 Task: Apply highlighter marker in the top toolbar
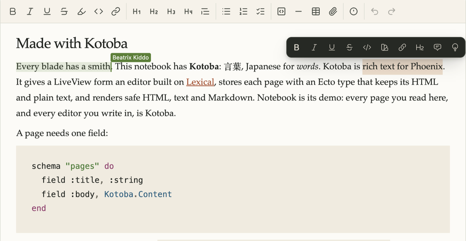click(x=81, y=12)
